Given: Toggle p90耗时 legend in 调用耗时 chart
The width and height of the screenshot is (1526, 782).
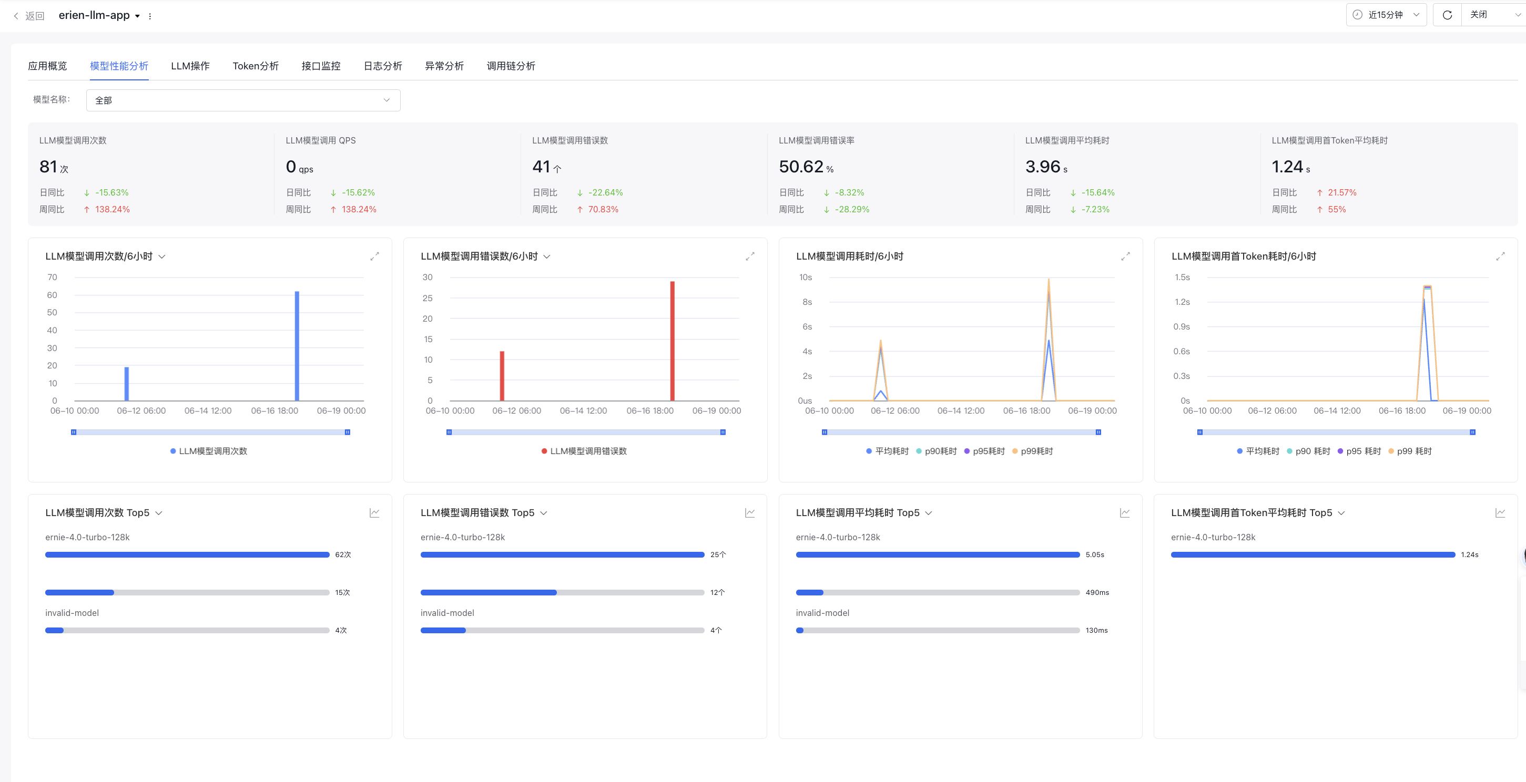Looking at the screenshot, I should click(937, 451).
